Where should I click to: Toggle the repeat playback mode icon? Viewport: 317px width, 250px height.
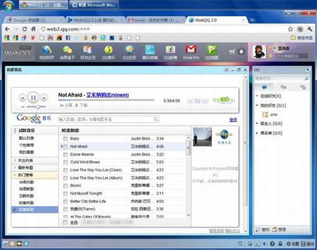198,101
